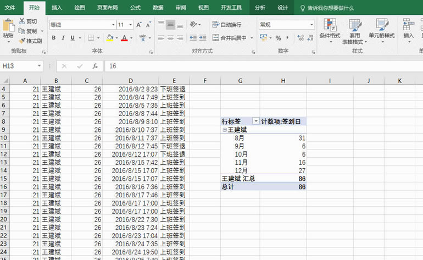Toggle Underline formatting
The height and width of the screenshot is (260, 423).
click(73, 38)
